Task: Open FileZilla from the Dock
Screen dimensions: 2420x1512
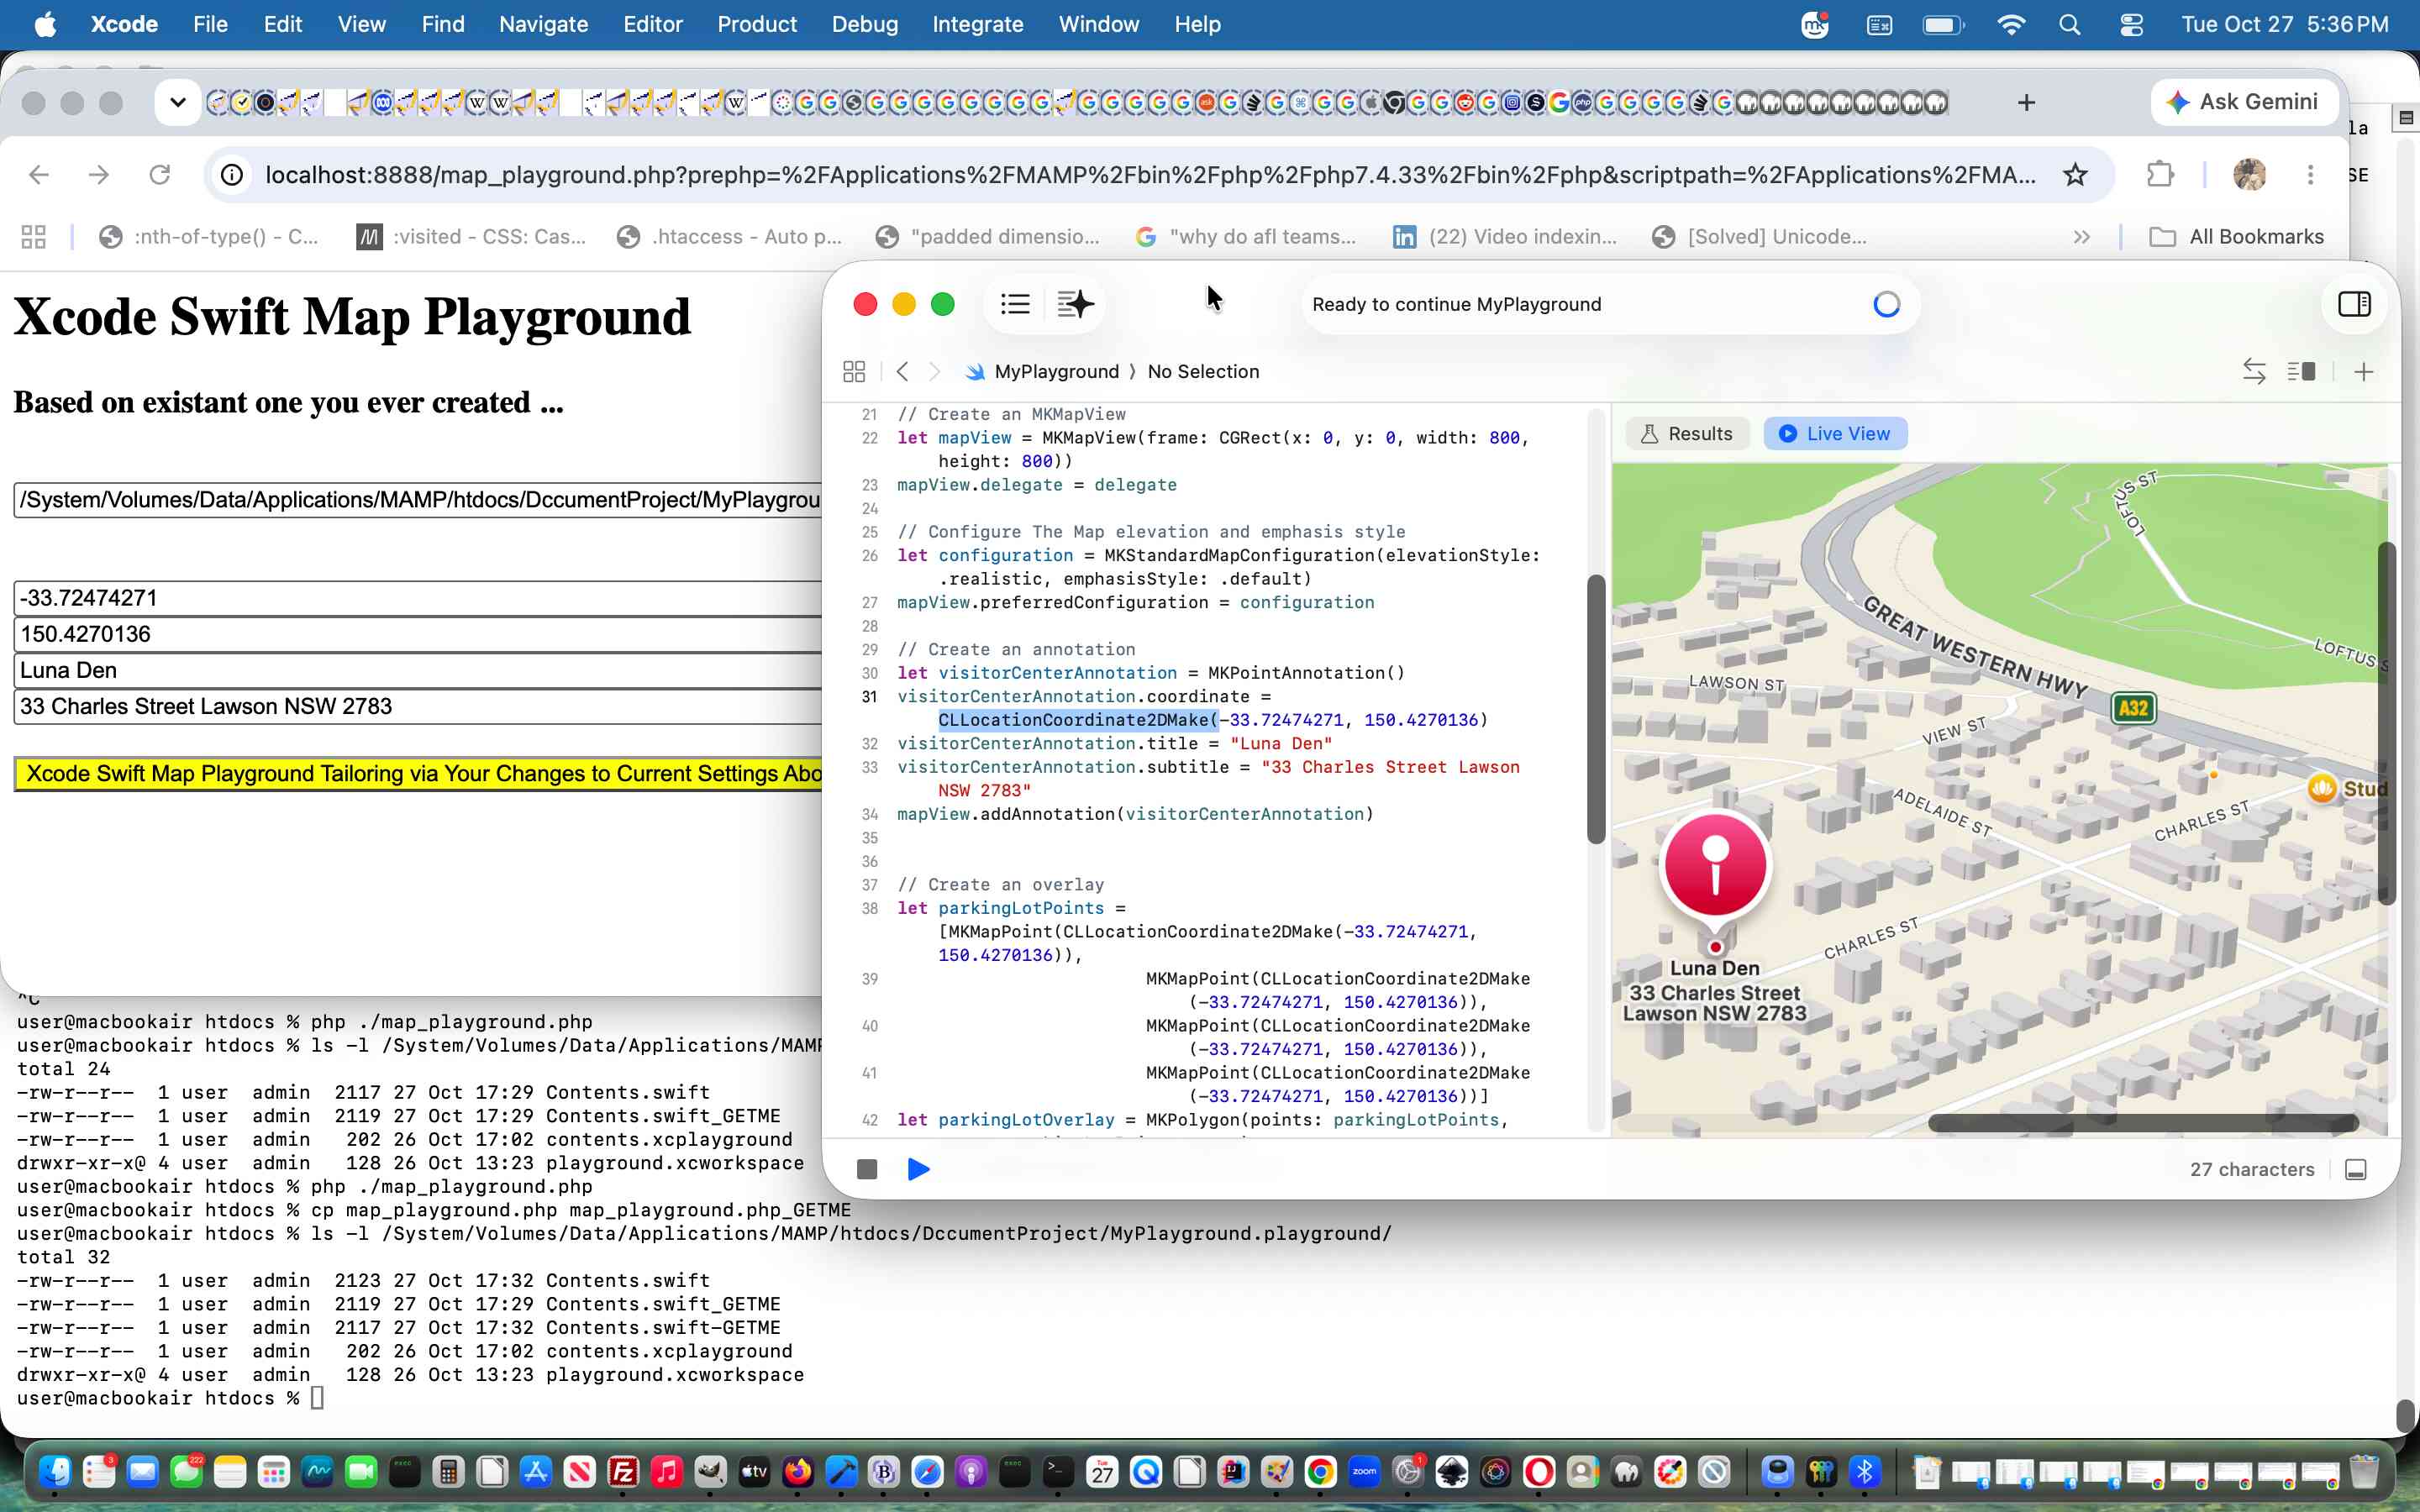Action: (623, 1471)
